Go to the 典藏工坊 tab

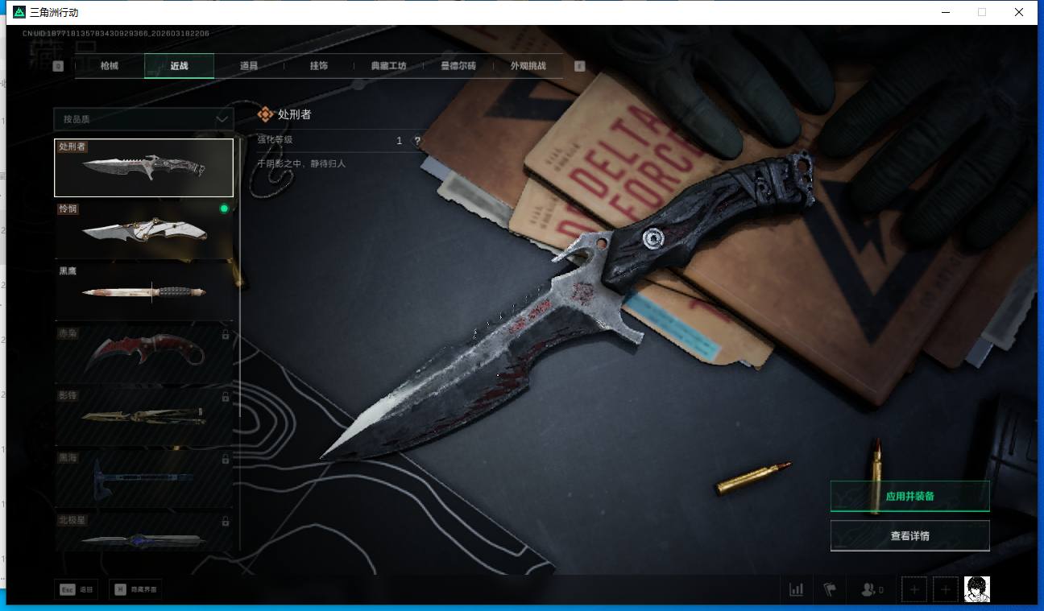coord(389,66)
